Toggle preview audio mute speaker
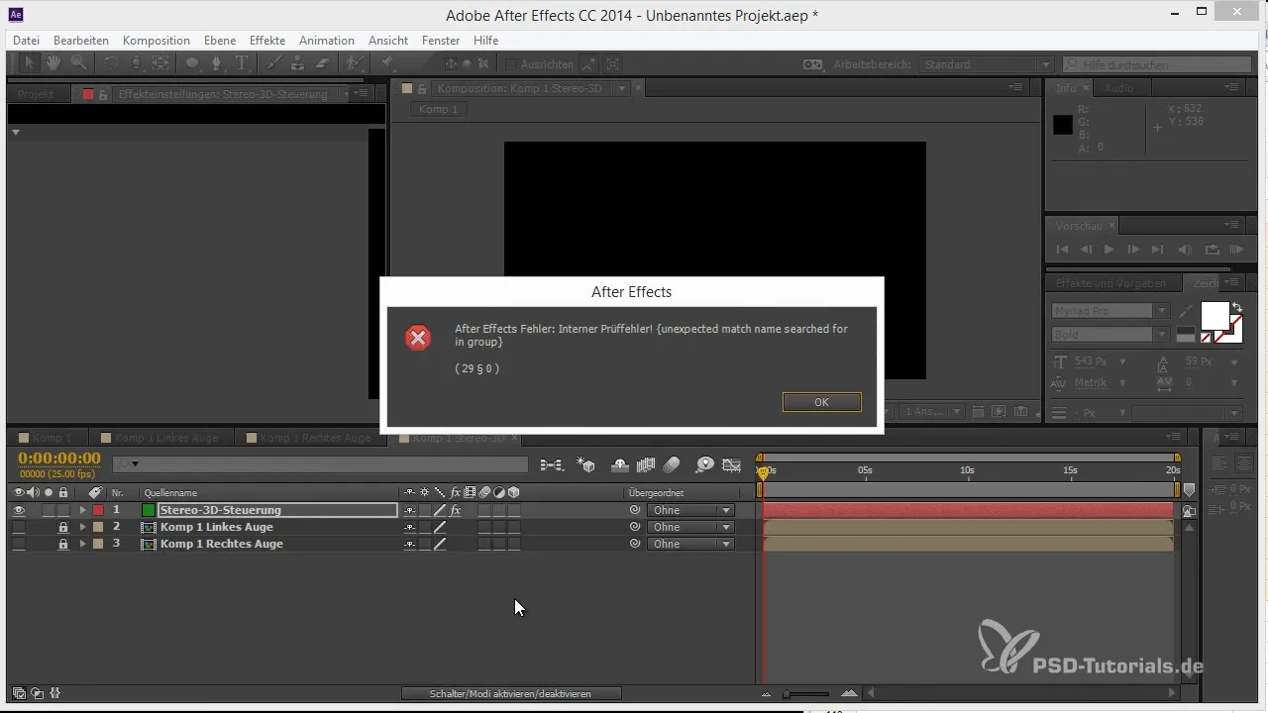The height and width of the screenshot is (713, 1268). (1186, 250)
